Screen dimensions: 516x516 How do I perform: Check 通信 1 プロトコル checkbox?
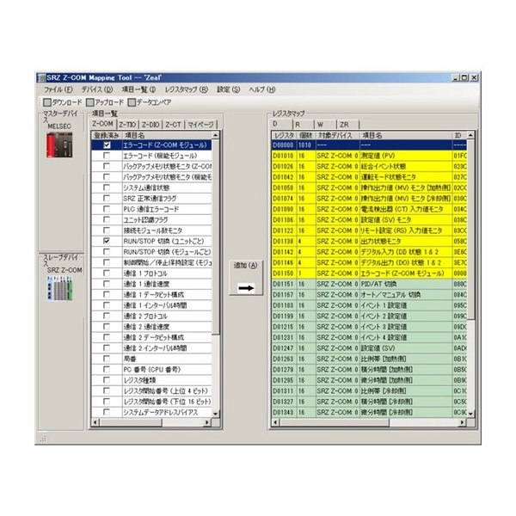tap(107, 273)
